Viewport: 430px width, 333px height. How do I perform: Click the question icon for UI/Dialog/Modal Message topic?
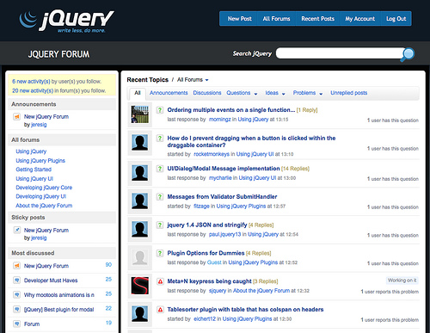tap(160, 169)
